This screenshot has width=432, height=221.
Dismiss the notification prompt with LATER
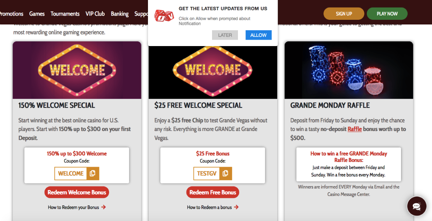[225, 35]
